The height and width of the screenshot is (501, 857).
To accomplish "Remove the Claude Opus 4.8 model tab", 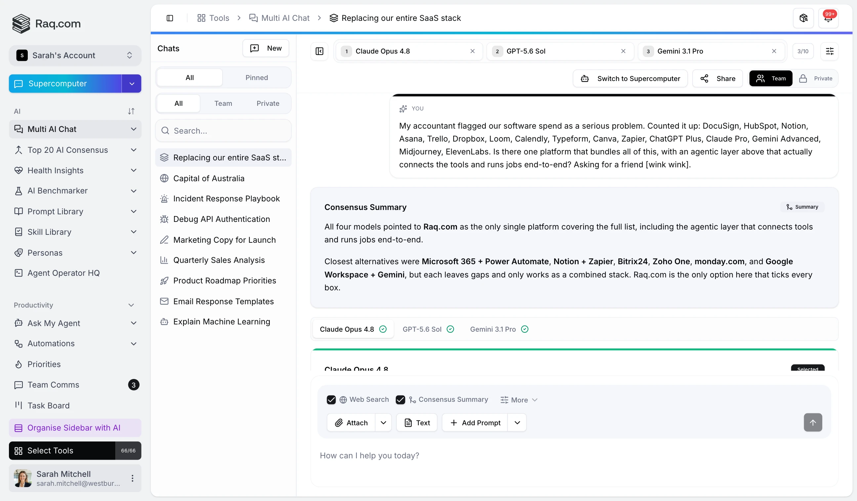I will (x=472, y=51).
